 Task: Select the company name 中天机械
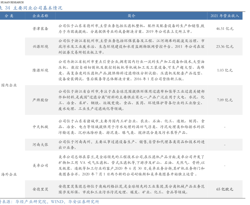tap(40, 127)
